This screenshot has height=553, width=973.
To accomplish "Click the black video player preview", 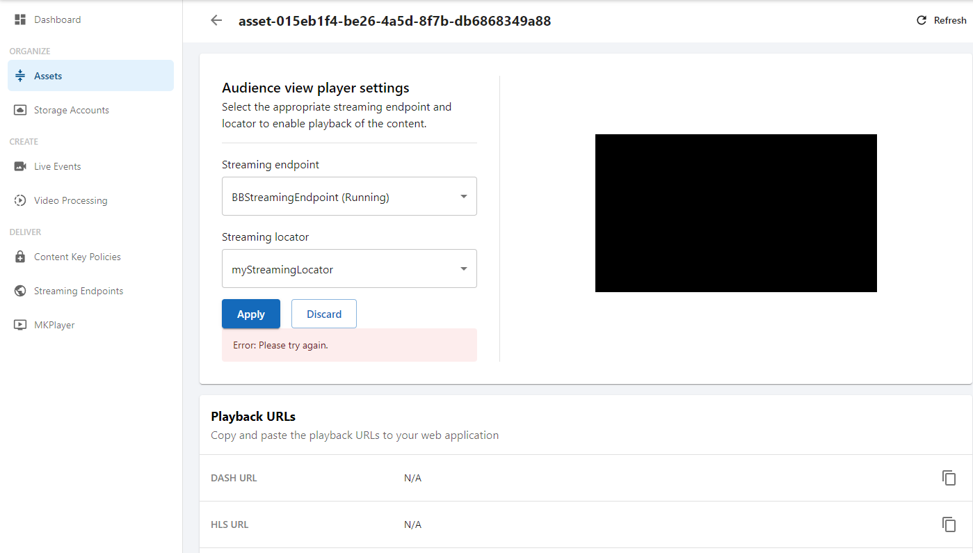I will tap(736, 213).
